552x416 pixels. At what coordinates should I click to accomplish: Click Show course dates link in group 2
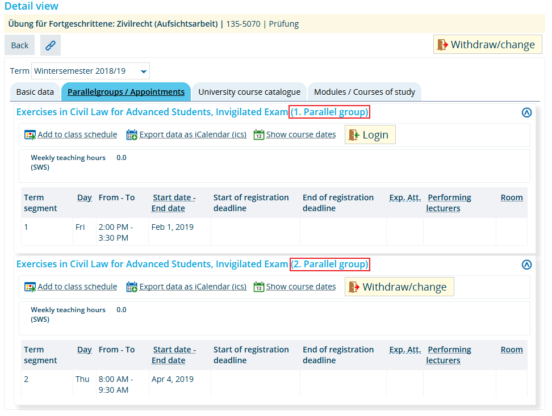click(x=301, y=287)
